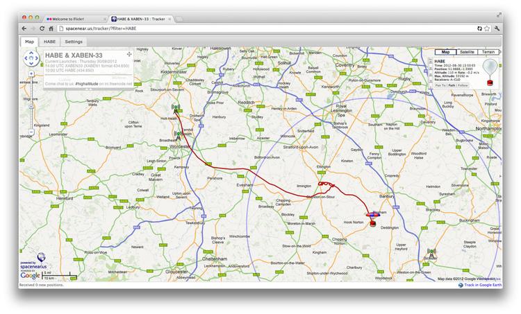Zoom out using the map minus button
The height and width of the screenshot is (314, 521).
[31, 131]
